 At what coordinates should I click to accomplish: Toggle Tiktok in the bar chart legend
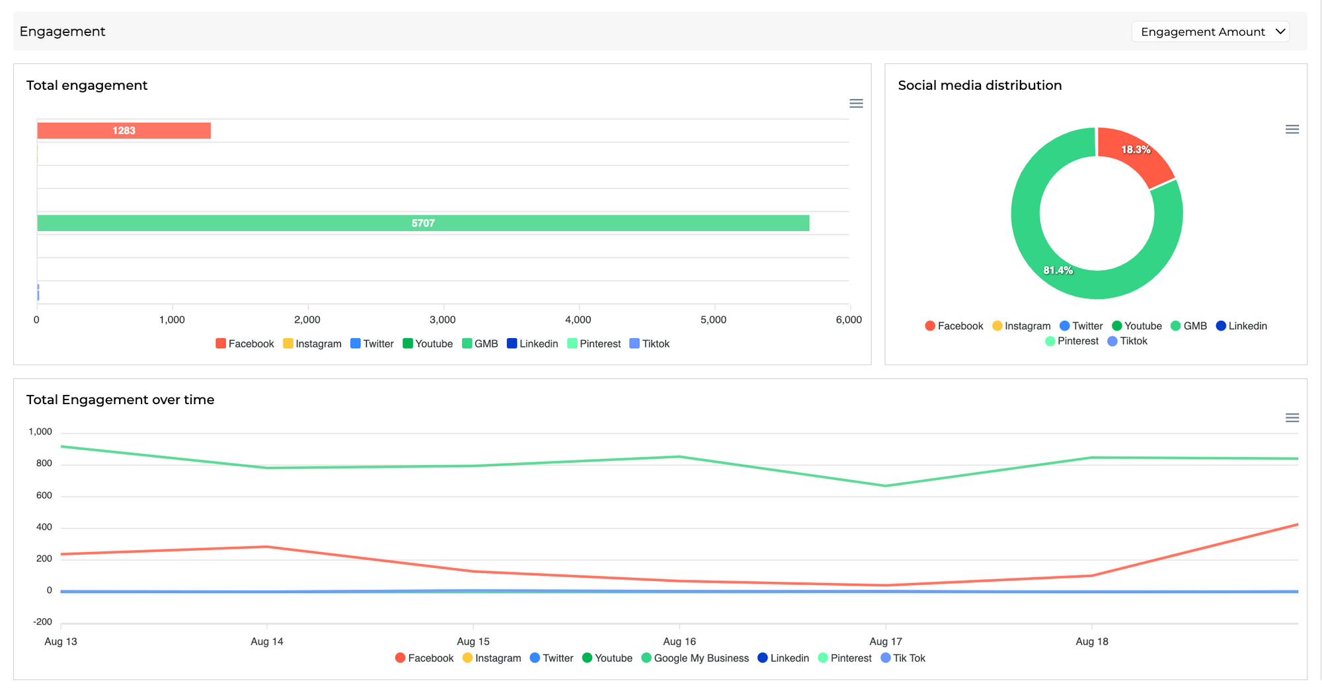pyautogui.click(x=649, y=344)
